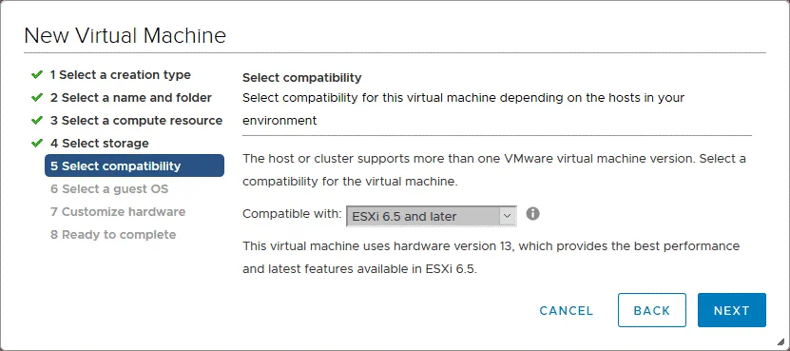Image resolution: width=790 pixels, height=351 pixels.
Task: Cancel the New Virtual Machine wizard
Action: tap(567, 311)
